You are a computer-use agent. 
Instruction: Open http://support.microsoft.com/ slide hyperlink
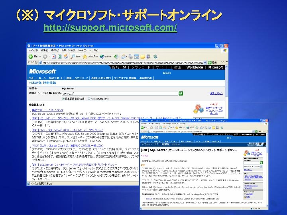coord(110,27)
